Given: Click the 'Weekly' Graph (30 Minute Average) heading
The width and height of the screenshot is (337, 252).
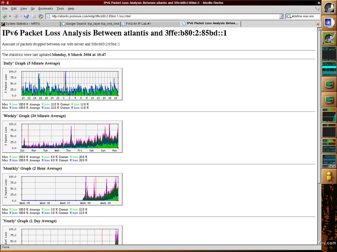Looking at the screenshot, I should pos(34,116).
